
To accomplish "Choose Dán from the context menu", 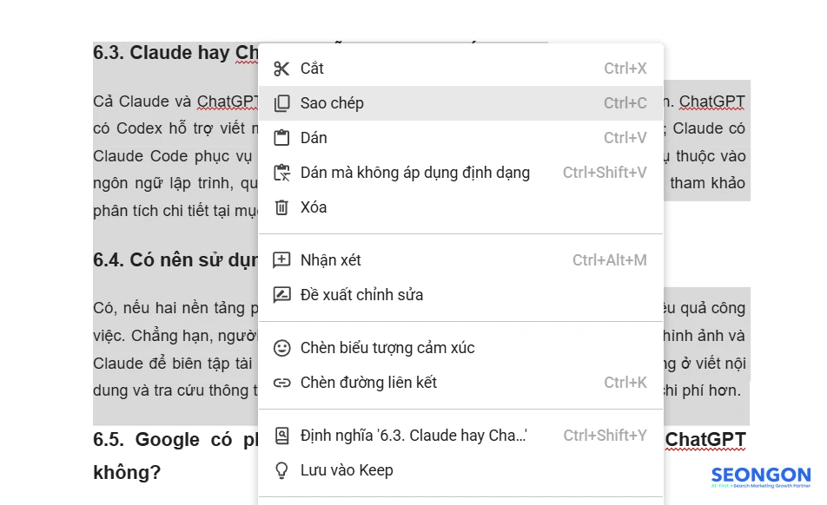I will (460, 138).
